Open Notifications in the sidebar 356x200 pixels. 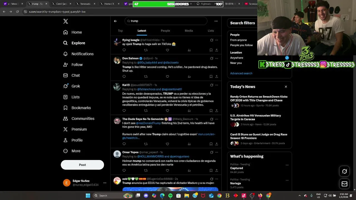click(x=78, y=54)
